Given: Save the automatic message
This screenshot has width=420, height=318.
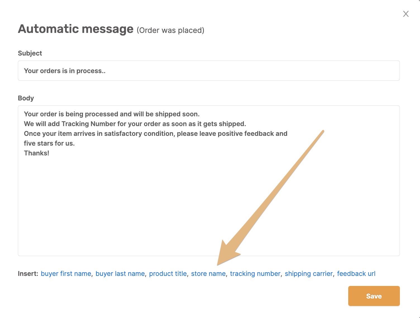Looking at the screenshot, I should 374,296.
